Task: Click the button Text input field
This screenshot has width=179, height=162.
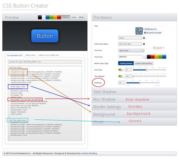Action: 130,38
